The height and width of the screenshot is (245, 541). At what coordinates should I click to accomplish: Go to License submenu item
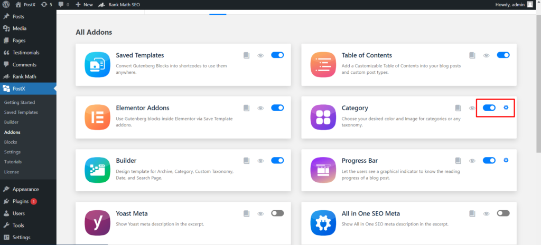pos(12,172)
